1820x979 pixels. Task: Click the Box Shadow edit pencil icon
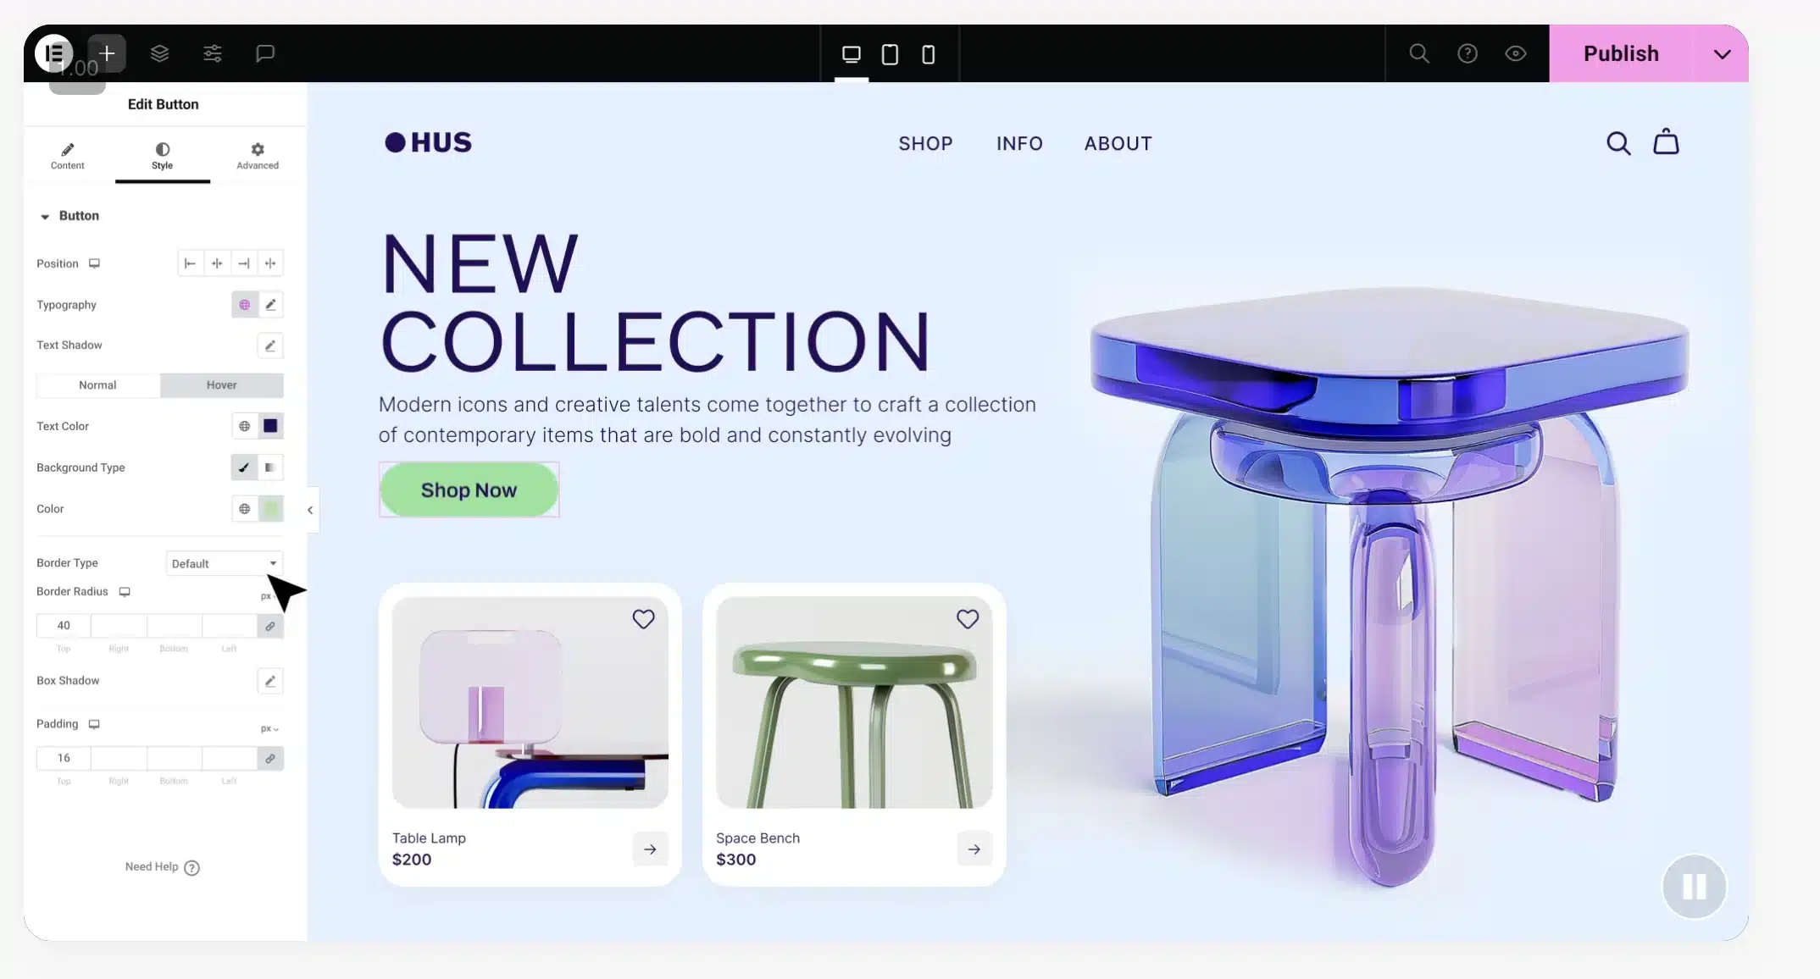tap(270, 680)
